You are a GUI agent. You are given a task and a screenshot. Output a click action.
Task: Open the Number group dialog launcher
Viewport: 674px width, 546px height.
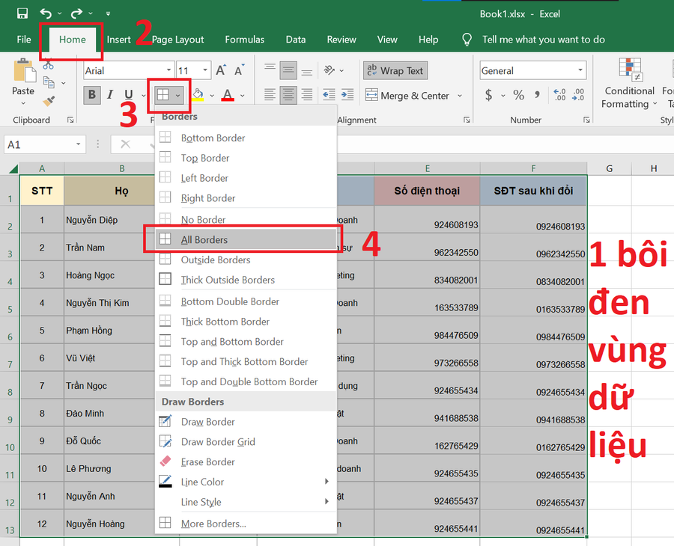586,120
